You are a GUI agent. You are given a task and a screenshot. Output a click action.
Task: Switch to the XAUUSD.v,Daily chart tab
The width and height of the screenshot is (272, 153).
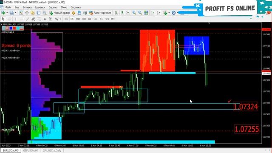52,150
